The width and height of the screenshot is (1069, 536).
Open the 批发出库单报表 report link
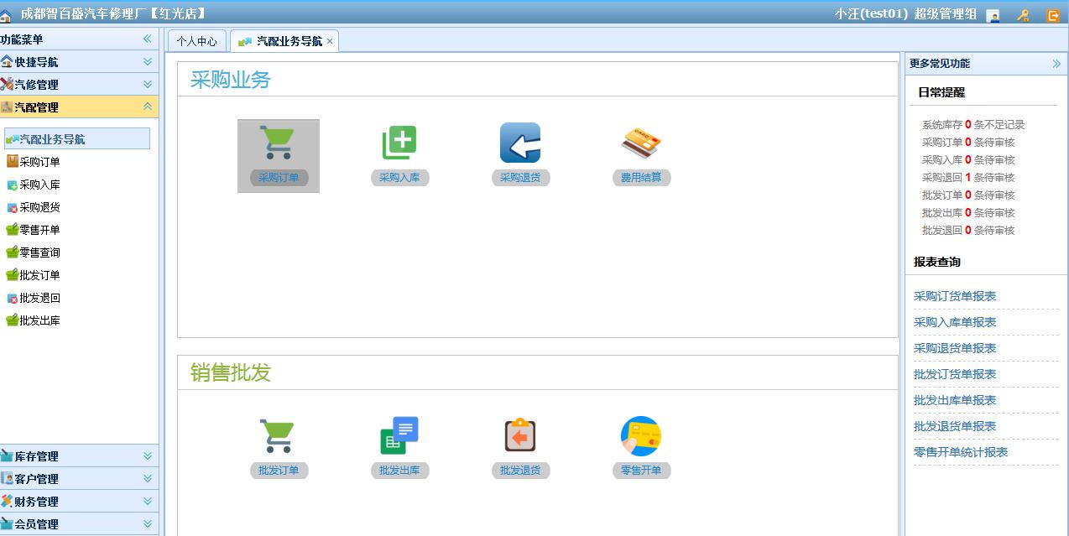pos(955,400)
